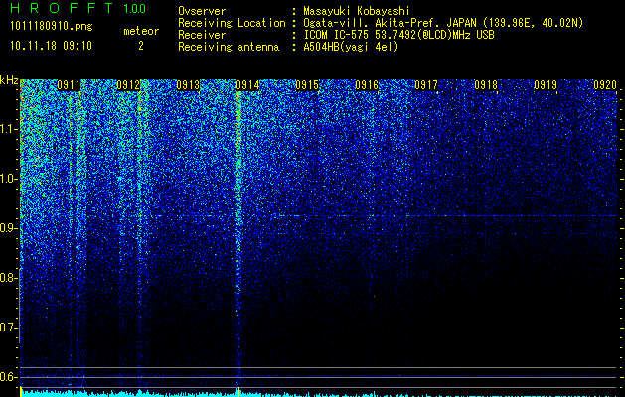
Task: Click the 'Receiver' field label
Action: click(202, 35)
